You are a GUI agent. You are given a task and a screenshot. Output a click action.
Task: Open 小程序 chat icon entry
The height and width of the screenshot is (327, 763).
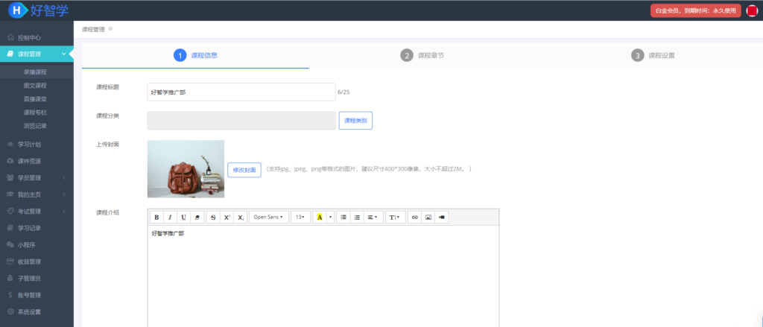pyautogui.click(x=10, y=245)
